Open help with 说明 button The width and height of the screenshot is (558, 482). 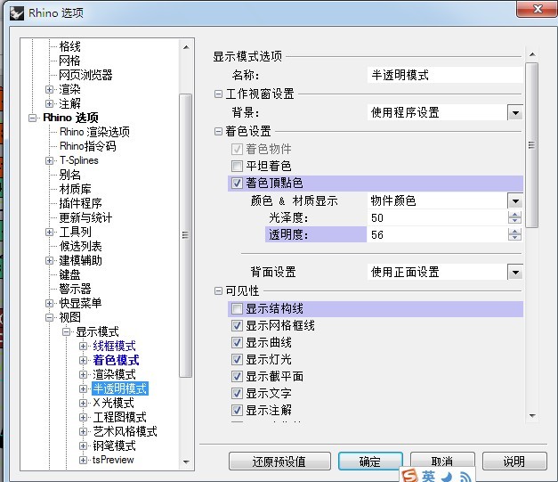tap(514, 462)
